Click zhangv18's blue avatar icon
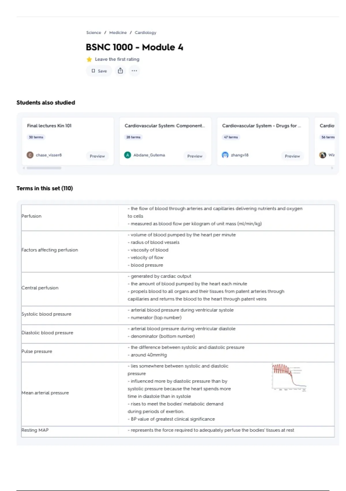This screenshot has width=346, height=491. 225,155
